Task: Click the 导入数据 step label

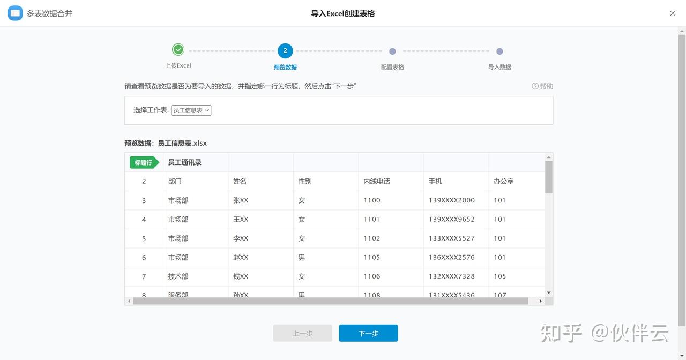Action: tap(499, 67)
